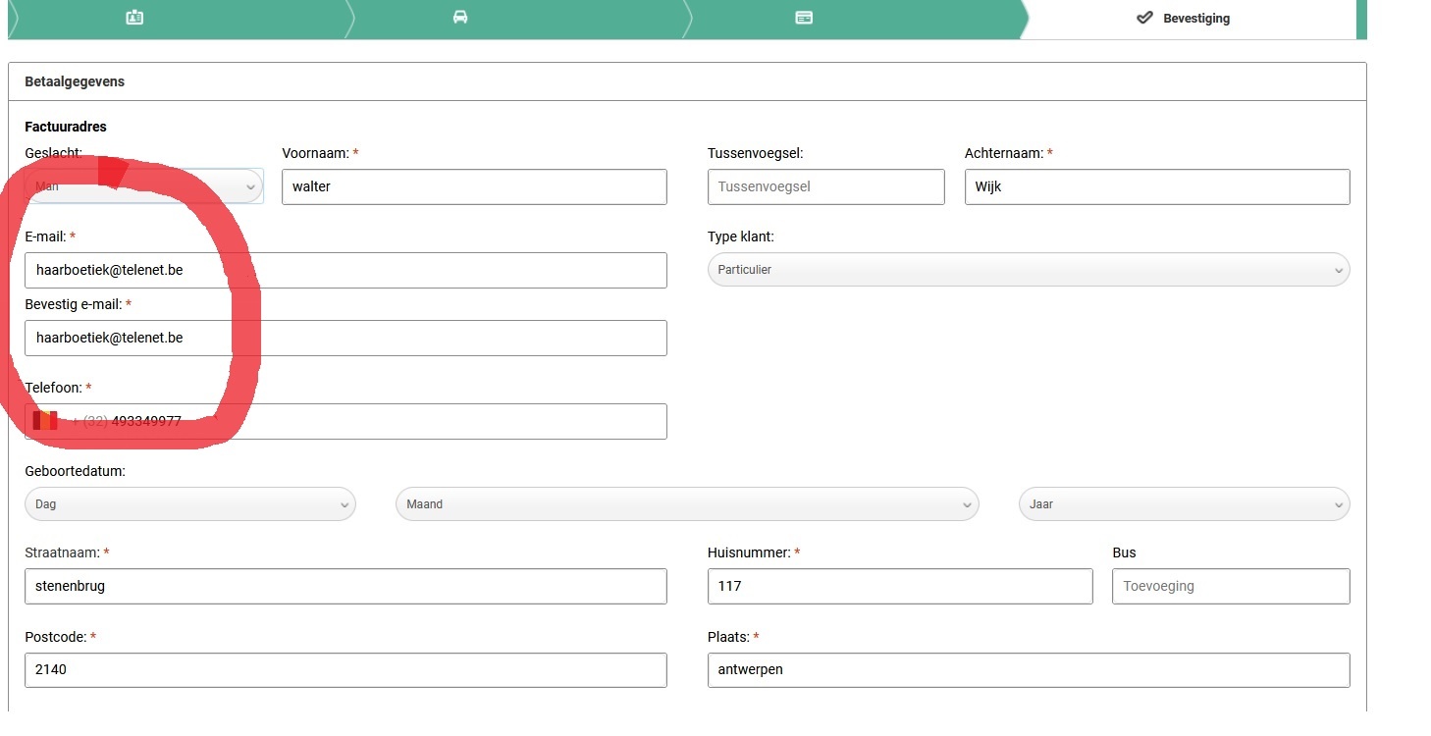Screen dimensions: 1431x736
Task: Click into the E-mail input field
Action: pos(345,270)
